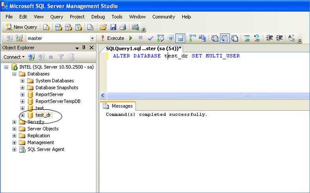Toggle IntelliSense Enabled
This screenshot has width=310, height=193.
(180, 38)
